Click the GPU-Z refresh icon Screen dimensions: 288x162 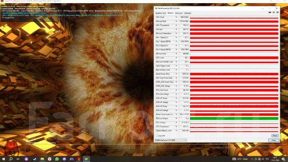pos(274,12)
